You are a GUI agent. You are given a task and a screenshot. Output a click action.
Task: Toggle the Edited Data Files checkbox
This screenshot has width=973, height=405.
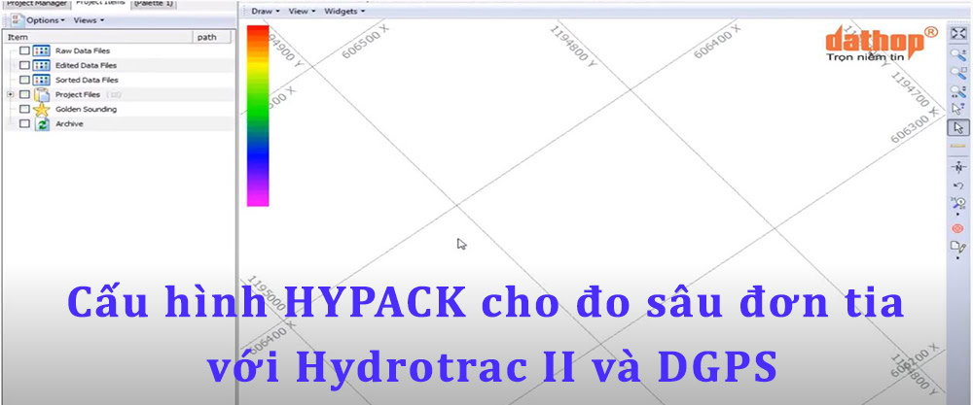point(24,65)
